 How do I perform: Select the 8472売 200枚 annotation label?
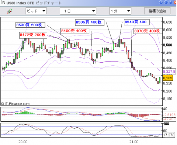[x=33, y=35]
